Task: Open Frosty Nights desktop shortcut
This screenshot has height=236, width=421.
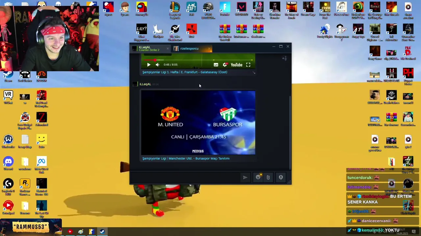Action: pos(325,31)
